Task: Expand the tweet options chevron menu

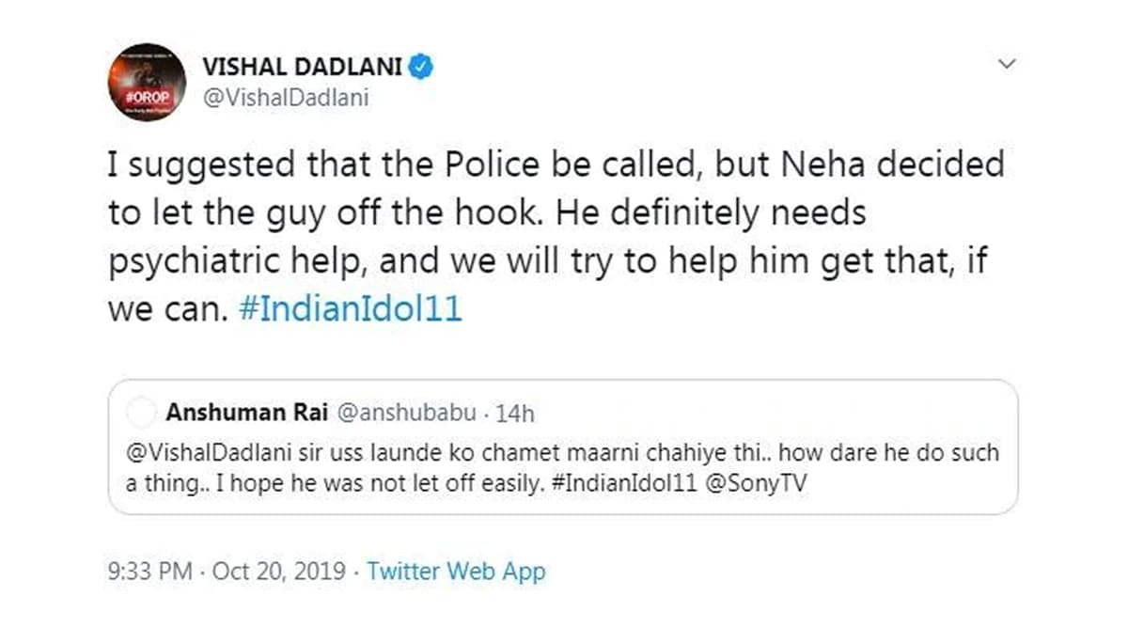Action: pos(1007,64)
